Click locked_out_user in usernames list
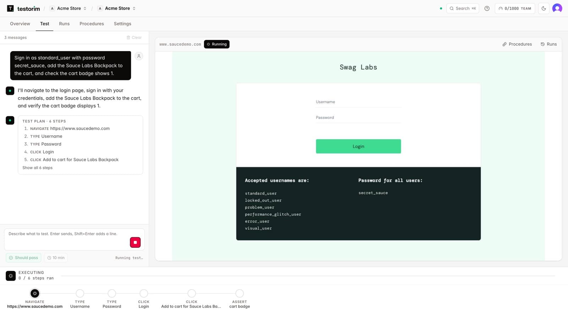The height and width of the screenshot is (319, 568). 263,201
